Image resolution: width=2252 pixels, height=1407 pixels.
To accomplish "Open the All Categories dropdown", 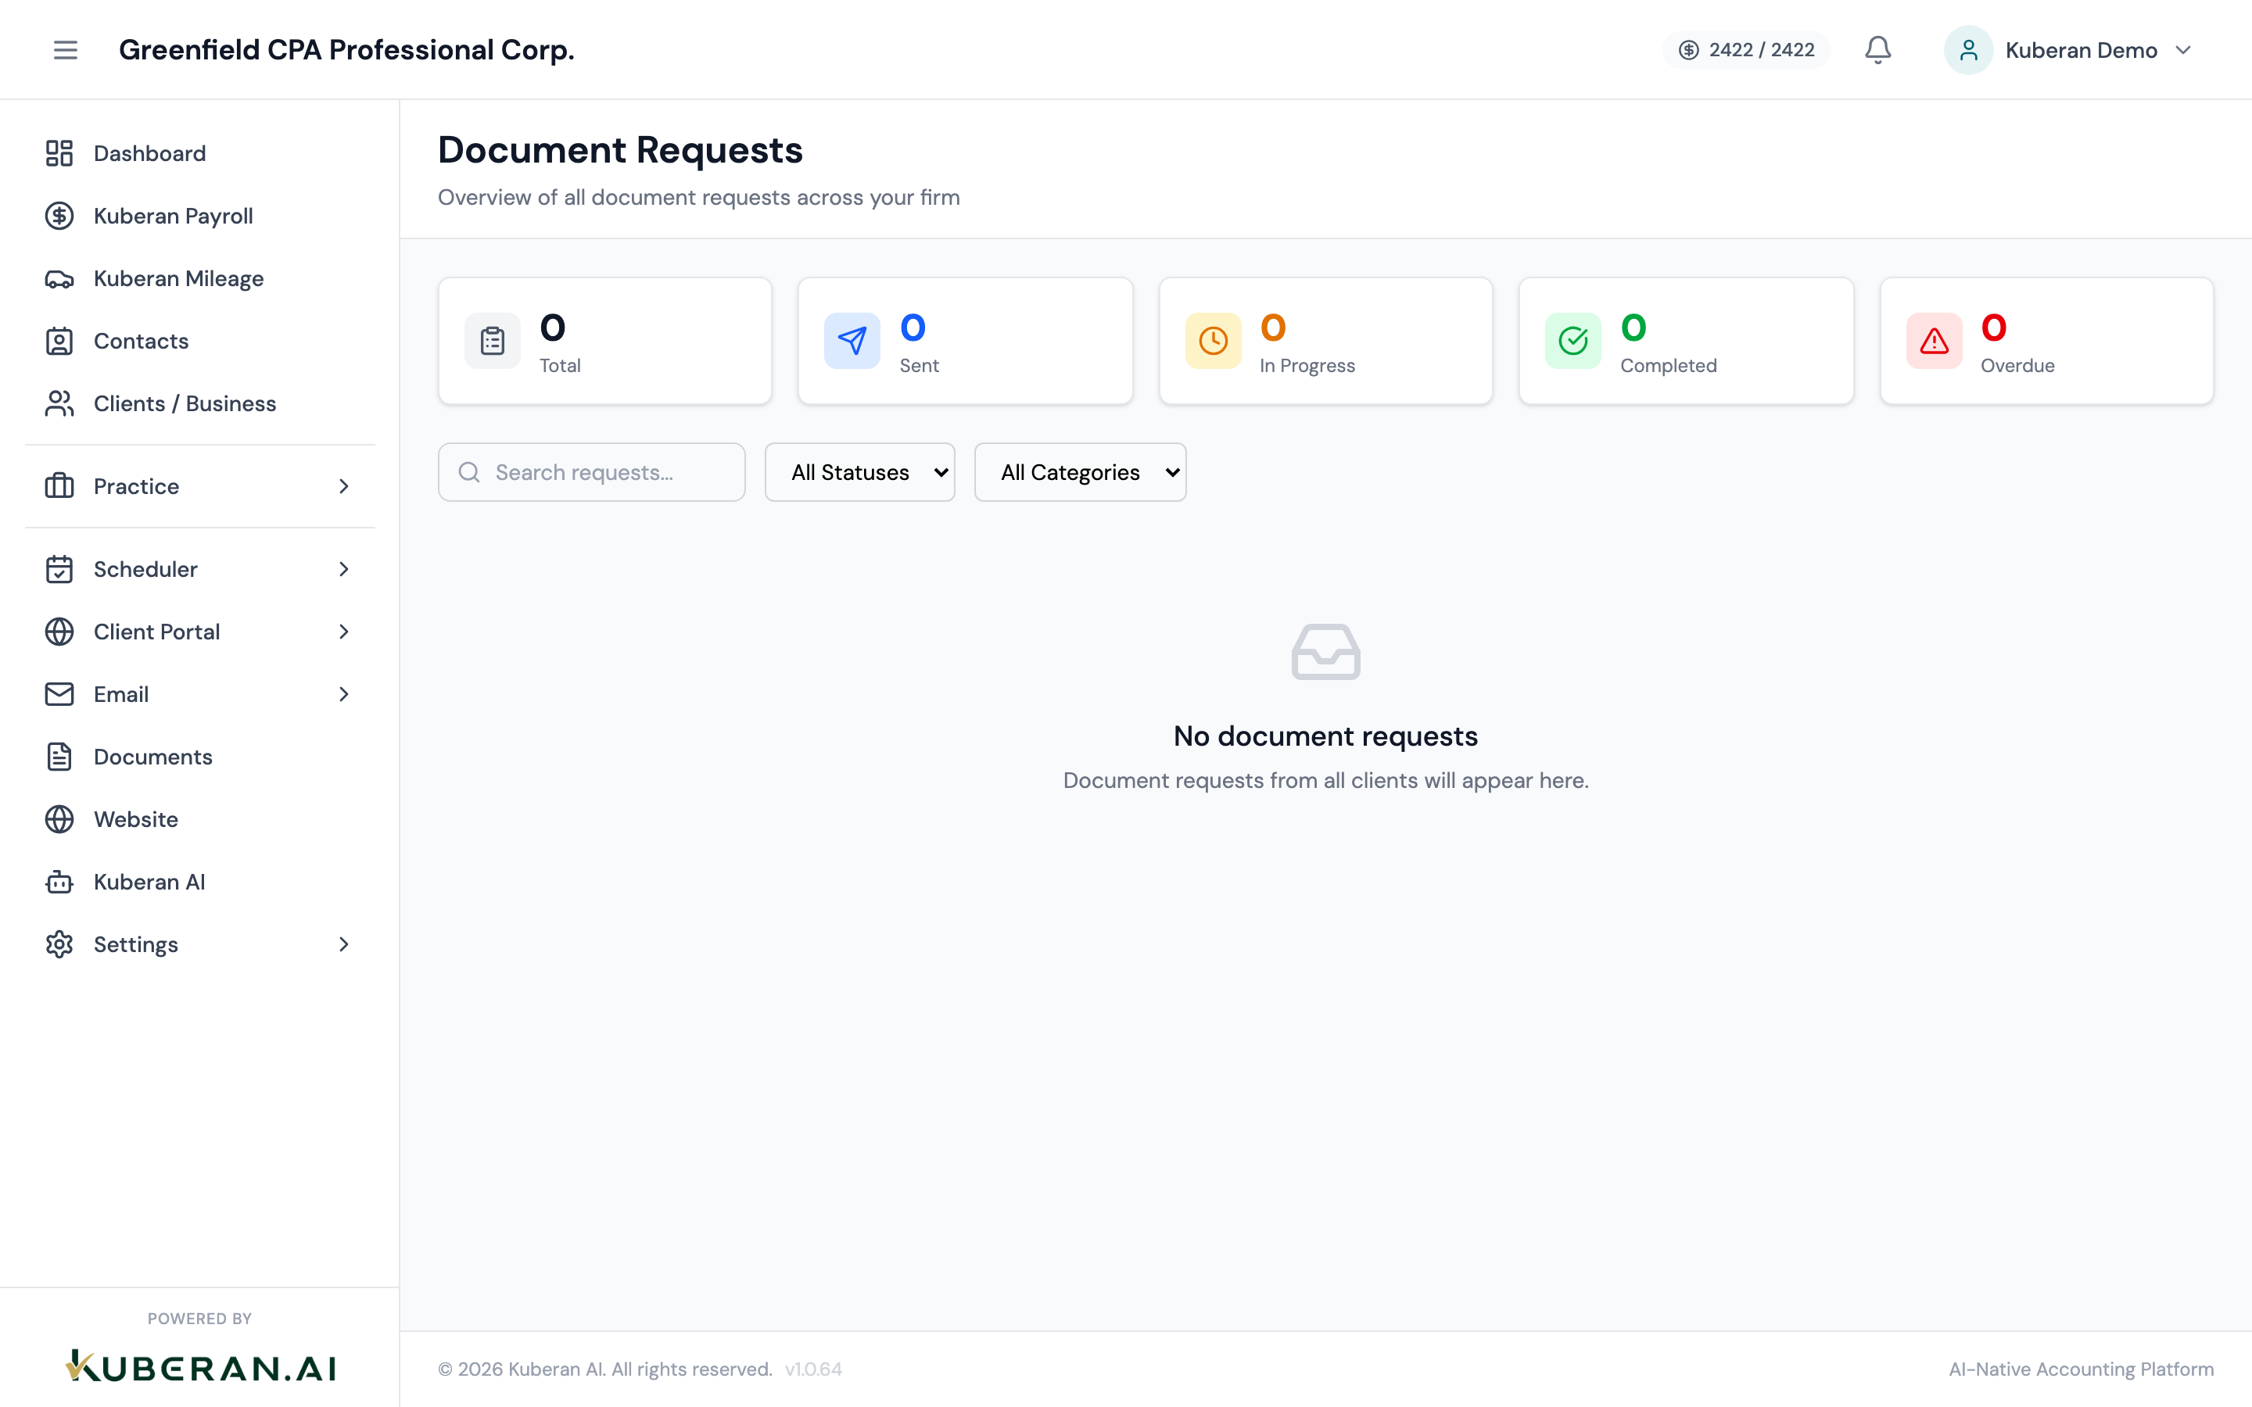I will coord(1079,473).
